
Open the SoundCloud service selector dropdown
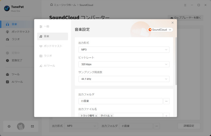160,30
